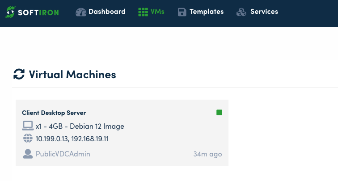Screen dimensions: 338x181
Task: Go to the Templates page
Action: (x=206, y=12)
